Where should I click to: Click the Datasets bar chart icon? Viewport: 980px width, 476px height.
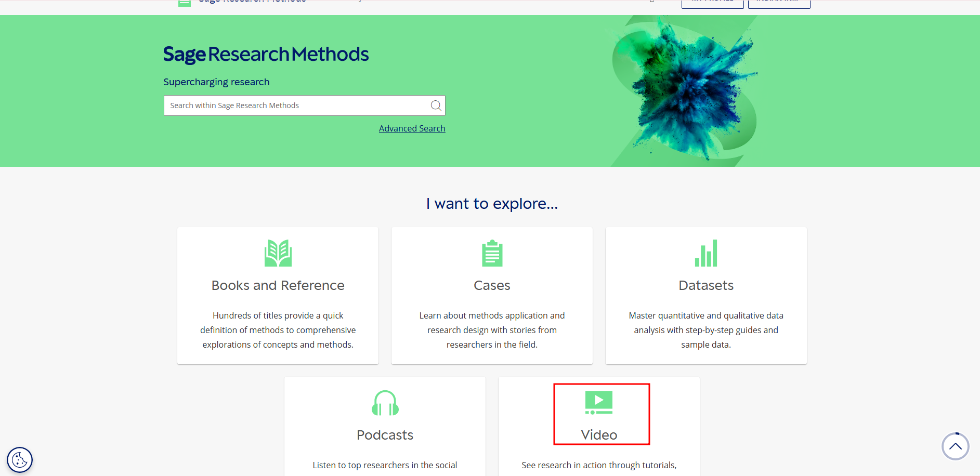[x=705, y=253]
